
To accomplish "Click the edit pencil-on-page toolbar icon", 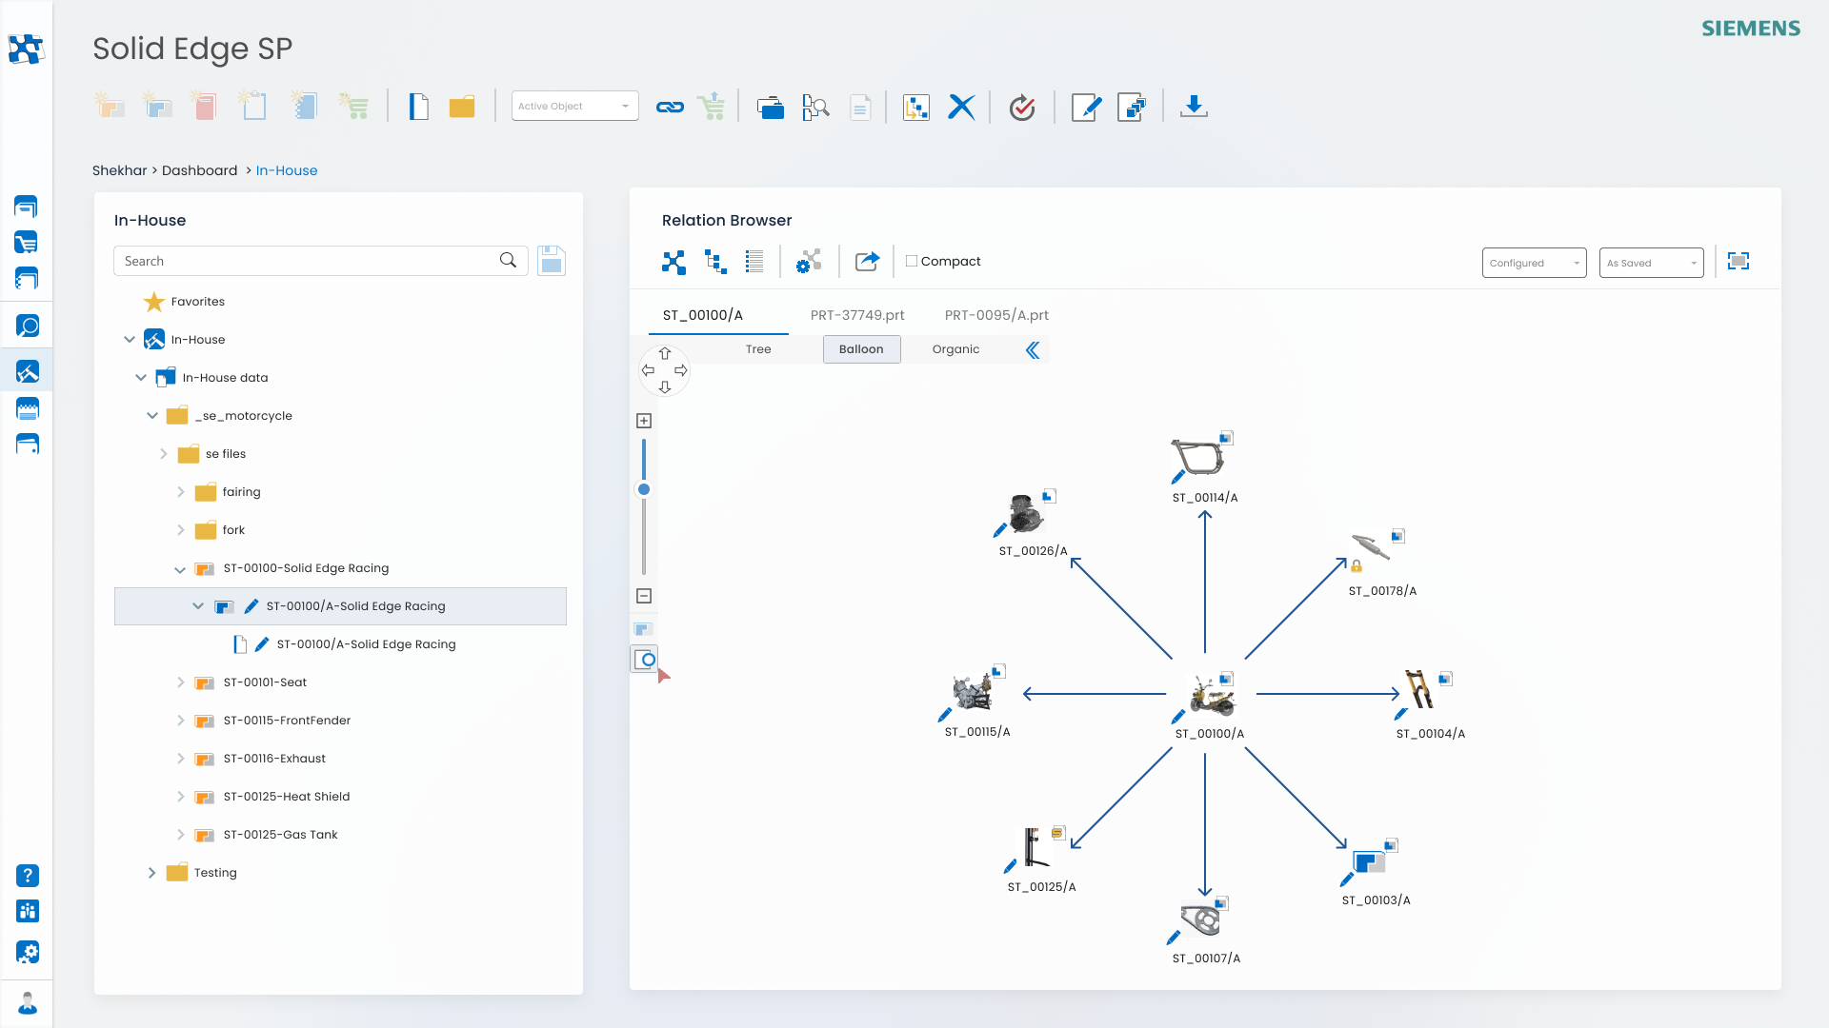I will 1086,107.
